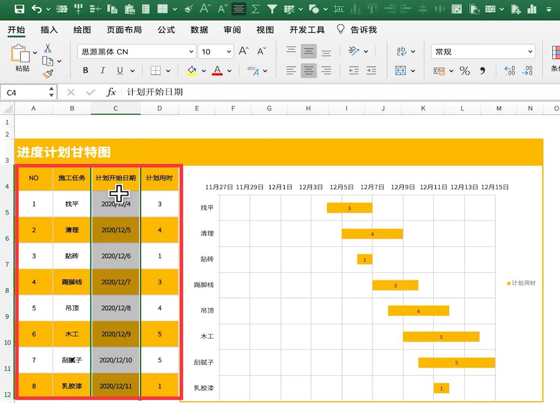Toggle italic formatting
Image resolution: width=560 pixels, height=403 pixels.
103,71
